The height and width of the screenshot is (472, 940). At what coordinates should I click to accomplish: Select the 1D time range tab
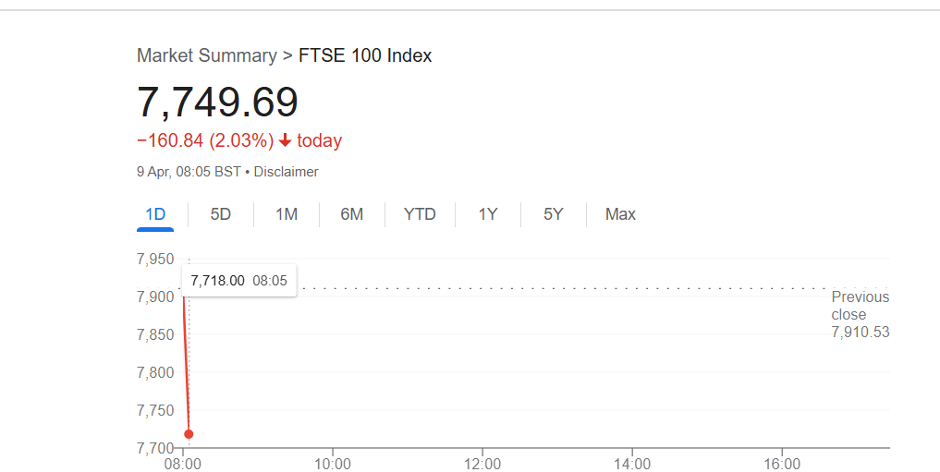(x=155, y=214)
